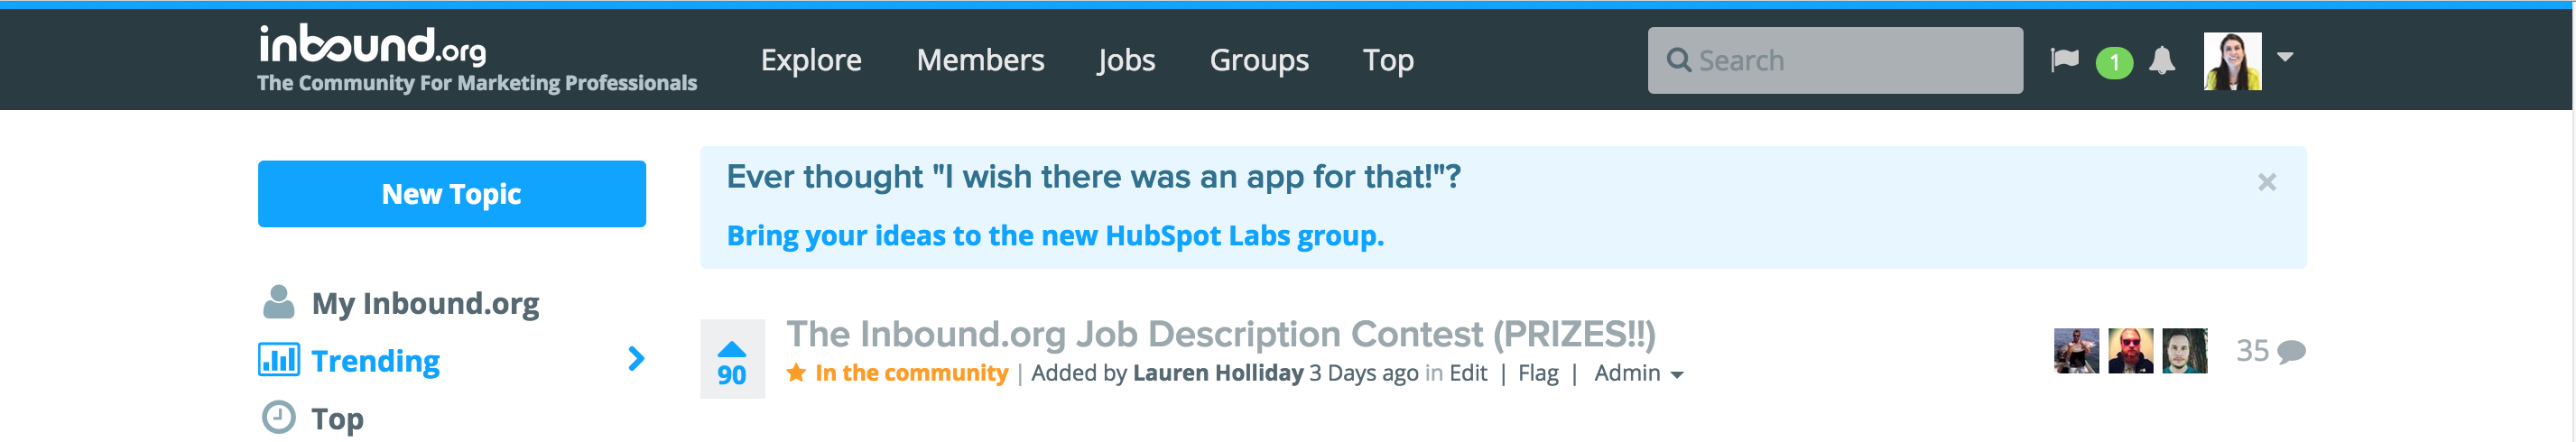The width and height of the screenshot is (2576, 442).
Task: Click the clock icon beside Top in sidebar
Action: coord(278,418)
